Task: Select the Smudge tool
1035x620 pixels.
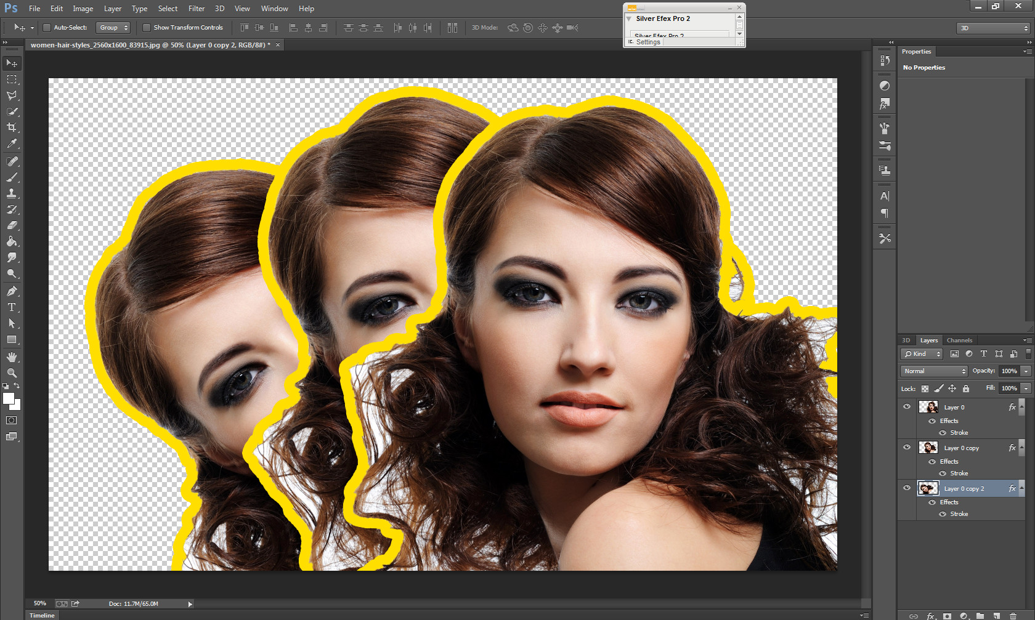Action: (12, 257)
